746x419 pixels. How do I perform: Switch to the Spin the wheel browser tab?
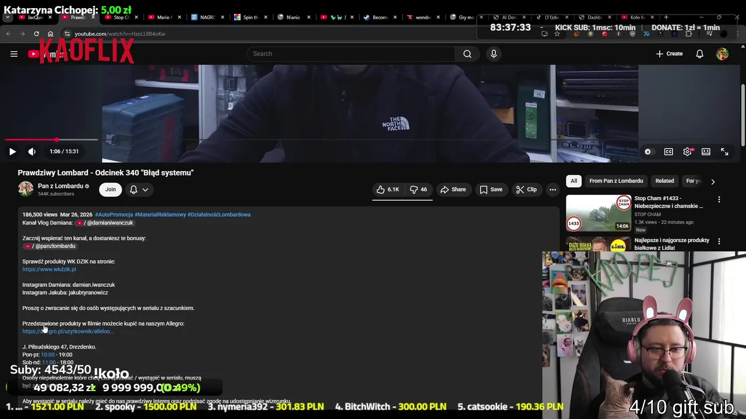point(249,17)
